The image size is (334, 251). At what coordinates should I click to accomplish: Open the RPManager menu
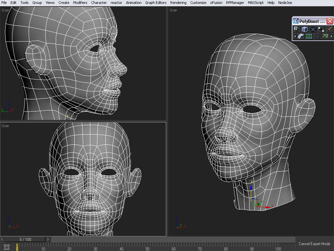235,3
